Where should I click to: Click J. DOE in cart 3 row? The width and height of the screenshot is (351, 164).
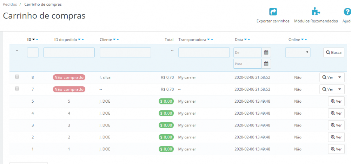tap(105, 125)
